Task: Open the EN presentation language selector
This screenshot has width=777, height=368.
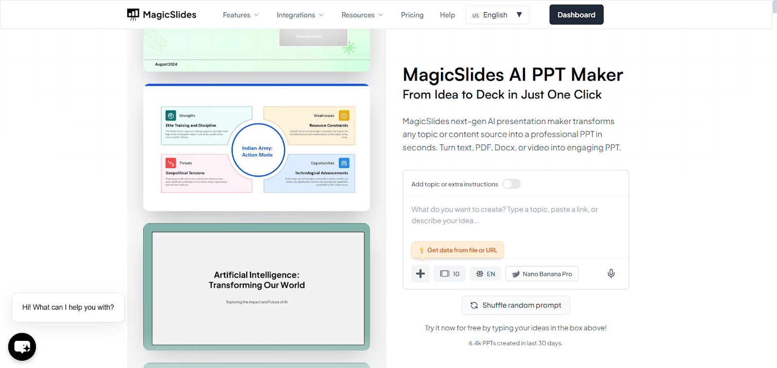Action: pos(486,274)
